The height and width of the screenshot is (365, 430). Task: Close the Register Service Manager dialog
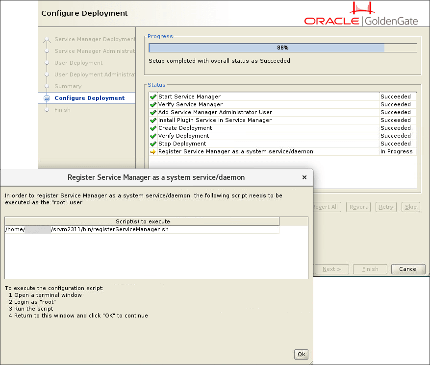coord(304,177)
